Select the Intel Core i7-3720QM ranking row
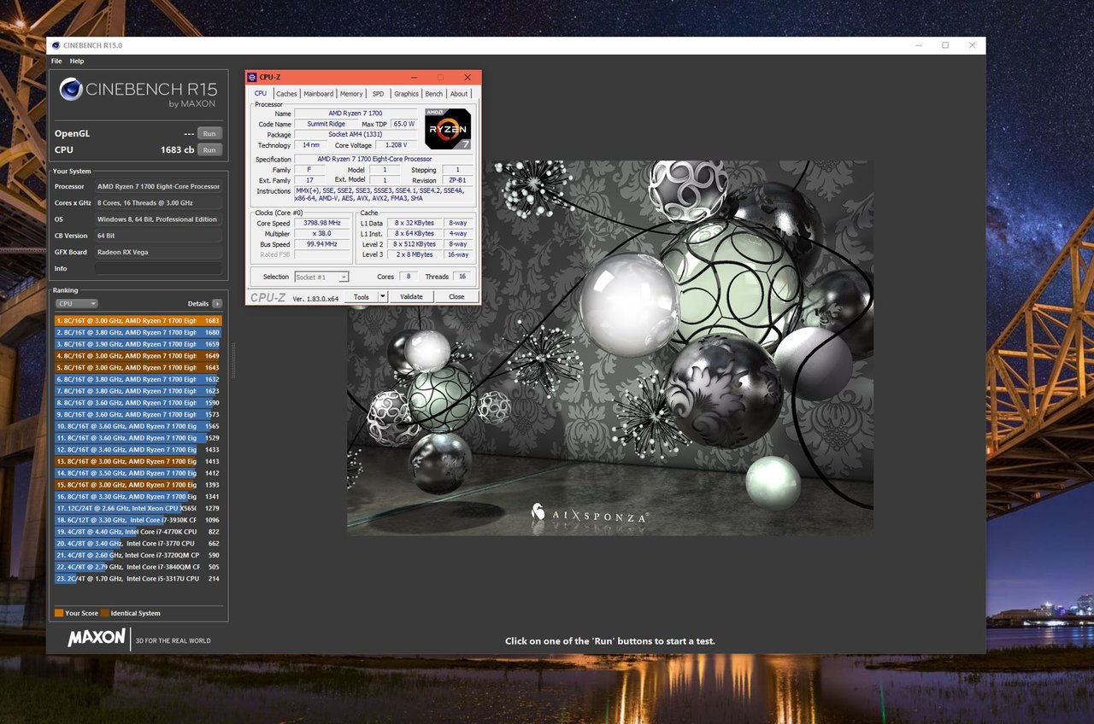The image size is (1094, 724). [x=138, y=555]
